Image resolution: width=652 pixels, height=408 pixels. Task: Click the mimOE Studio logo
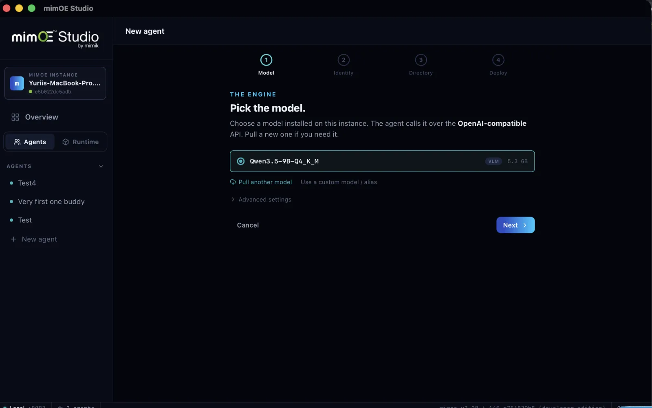pos(55,39)
